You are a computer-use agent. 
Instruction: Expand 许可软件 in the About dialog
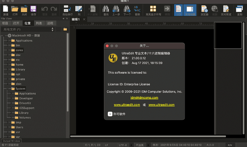pos(110,114)
